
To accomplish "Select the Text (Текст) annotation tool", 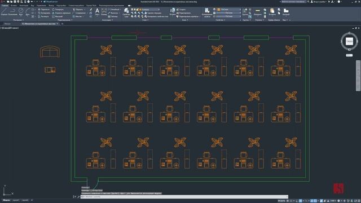I will [x=97, y=12].
